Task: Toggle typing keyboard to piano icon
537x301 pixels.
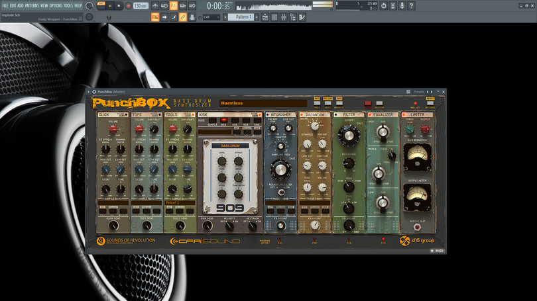Action: tap(155, 17)
